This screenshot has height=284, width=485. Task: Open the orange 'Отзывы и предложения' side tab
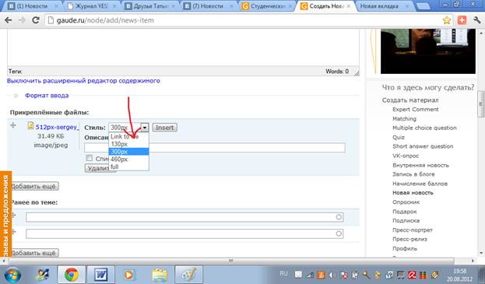(5, 214)
